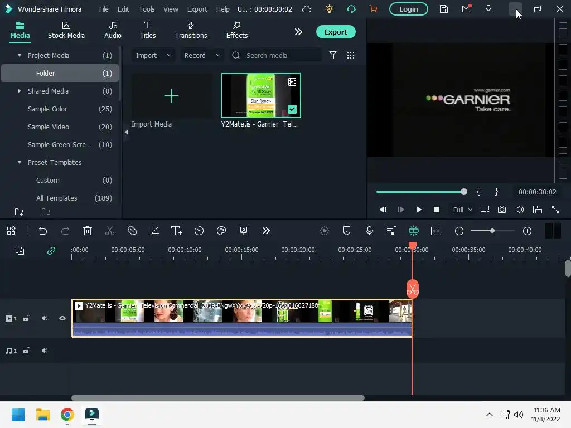Open the Record dropdown
The width and height of the screenshot is (571, 428).
click(202, 55)
